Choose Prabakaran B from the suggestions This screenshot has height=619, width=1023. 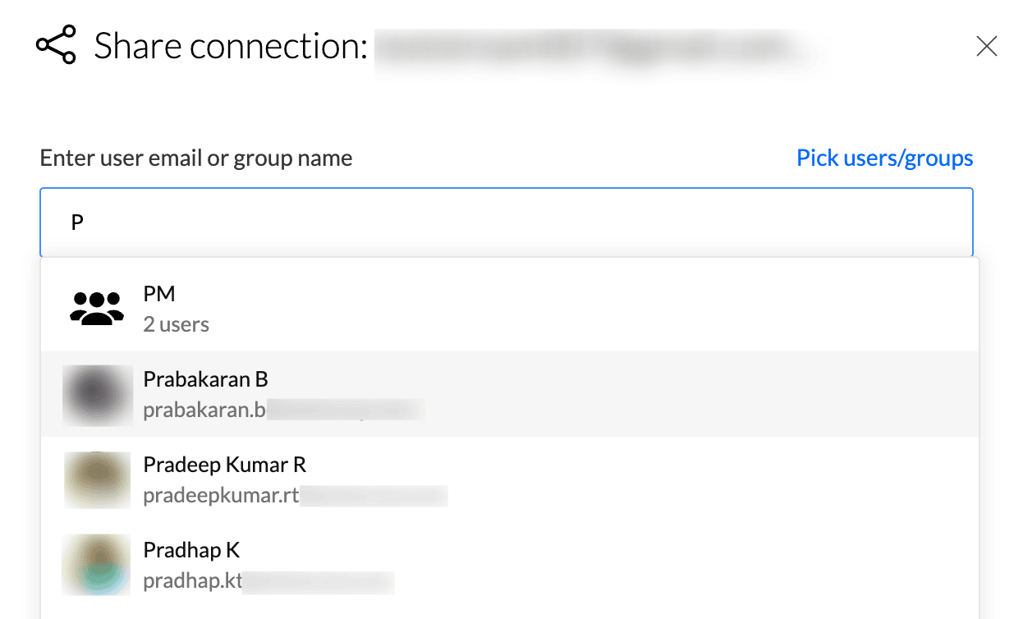(x=205, y=379)
